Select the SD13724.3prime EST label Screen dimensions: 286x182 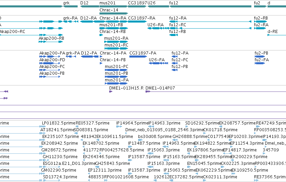[x=60, y=177]
